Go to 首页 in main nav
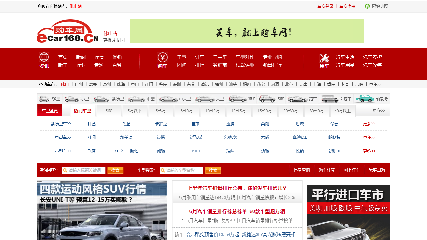This screenshot has height=240, width=427. [x=63, y=57]
